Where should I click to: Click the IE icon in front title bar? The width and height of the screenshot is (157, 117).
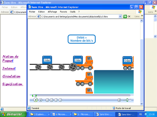(x=29, y=7)
